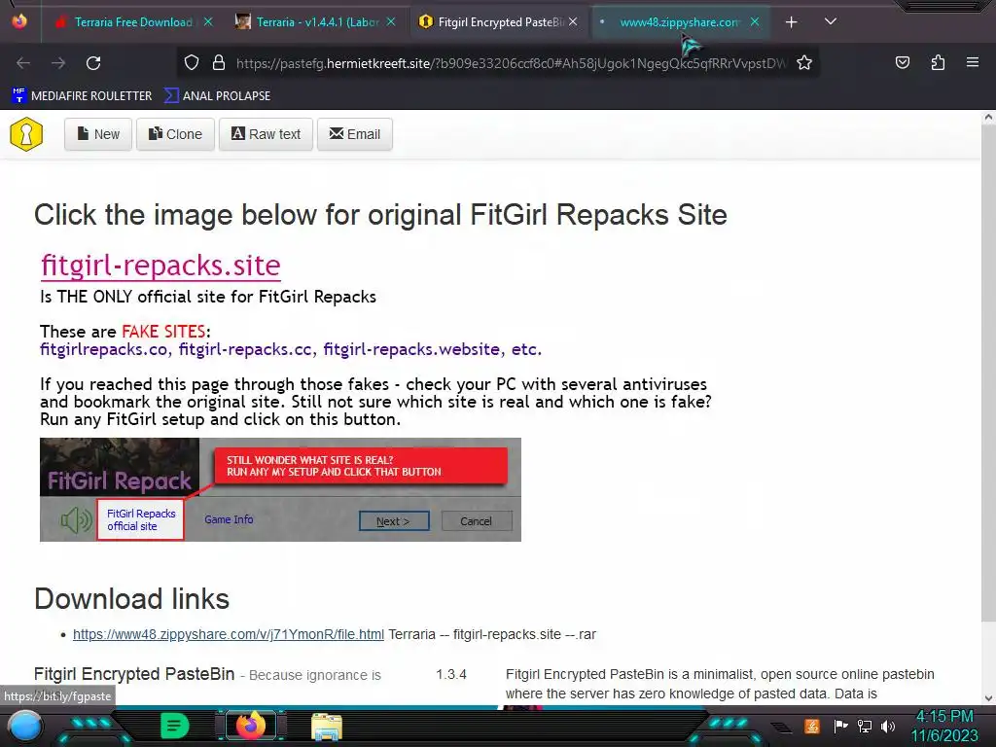This screenshot has width=996, height=747.
Task: Reload the current page
Action: point(93,63)
